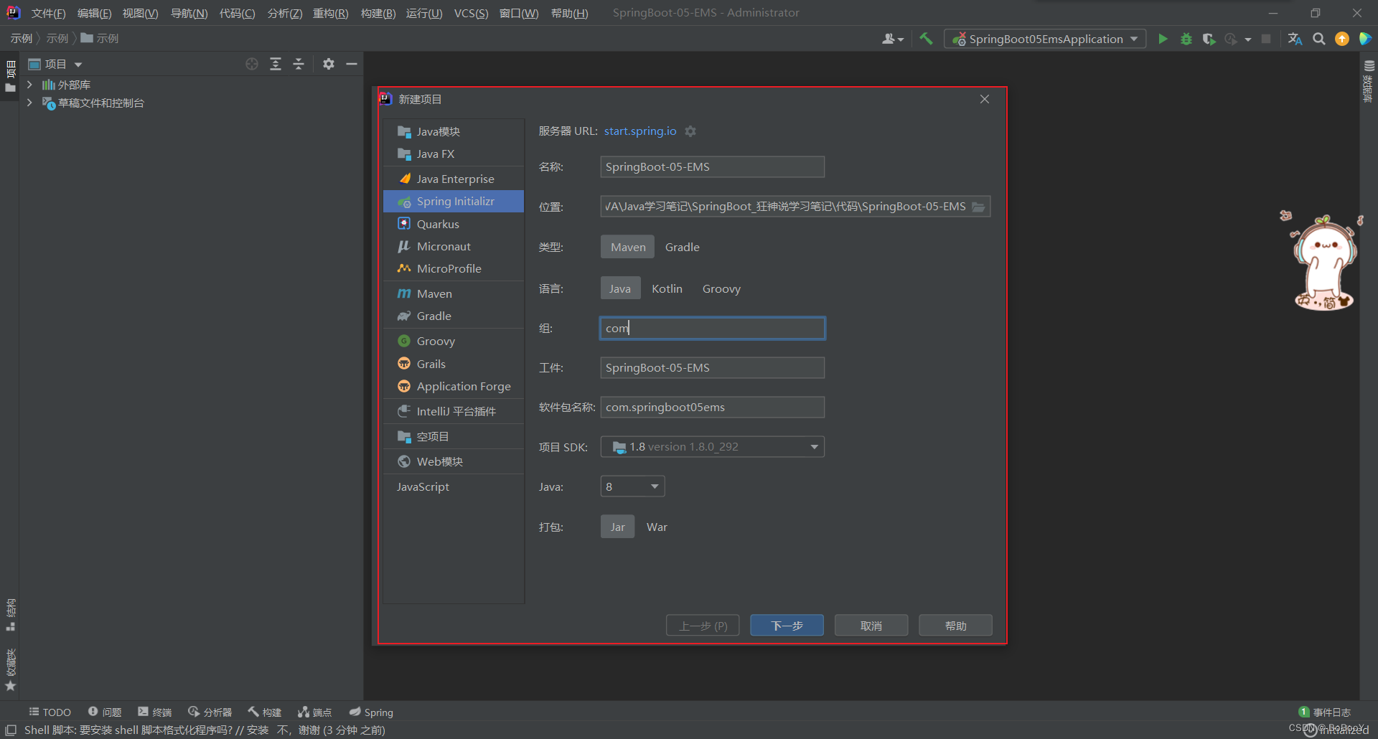The height and width of the screenshot is (739, 1378).
Task: Open the 帮助(H) menu
Action: [569, 13]
